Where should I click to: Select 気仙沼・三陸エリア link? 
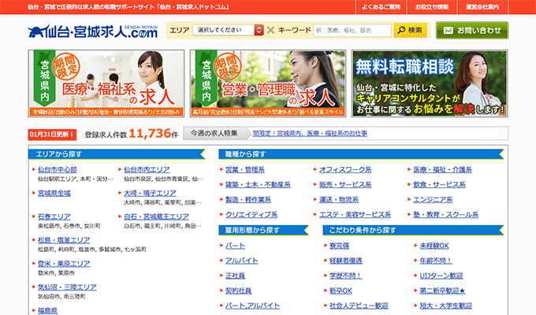pos(67,287)
